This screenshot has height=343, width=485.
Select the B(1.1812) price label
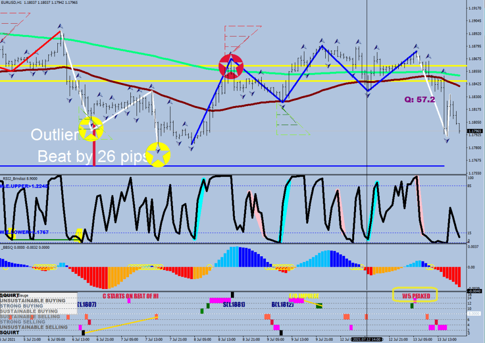tap(283, 305)
